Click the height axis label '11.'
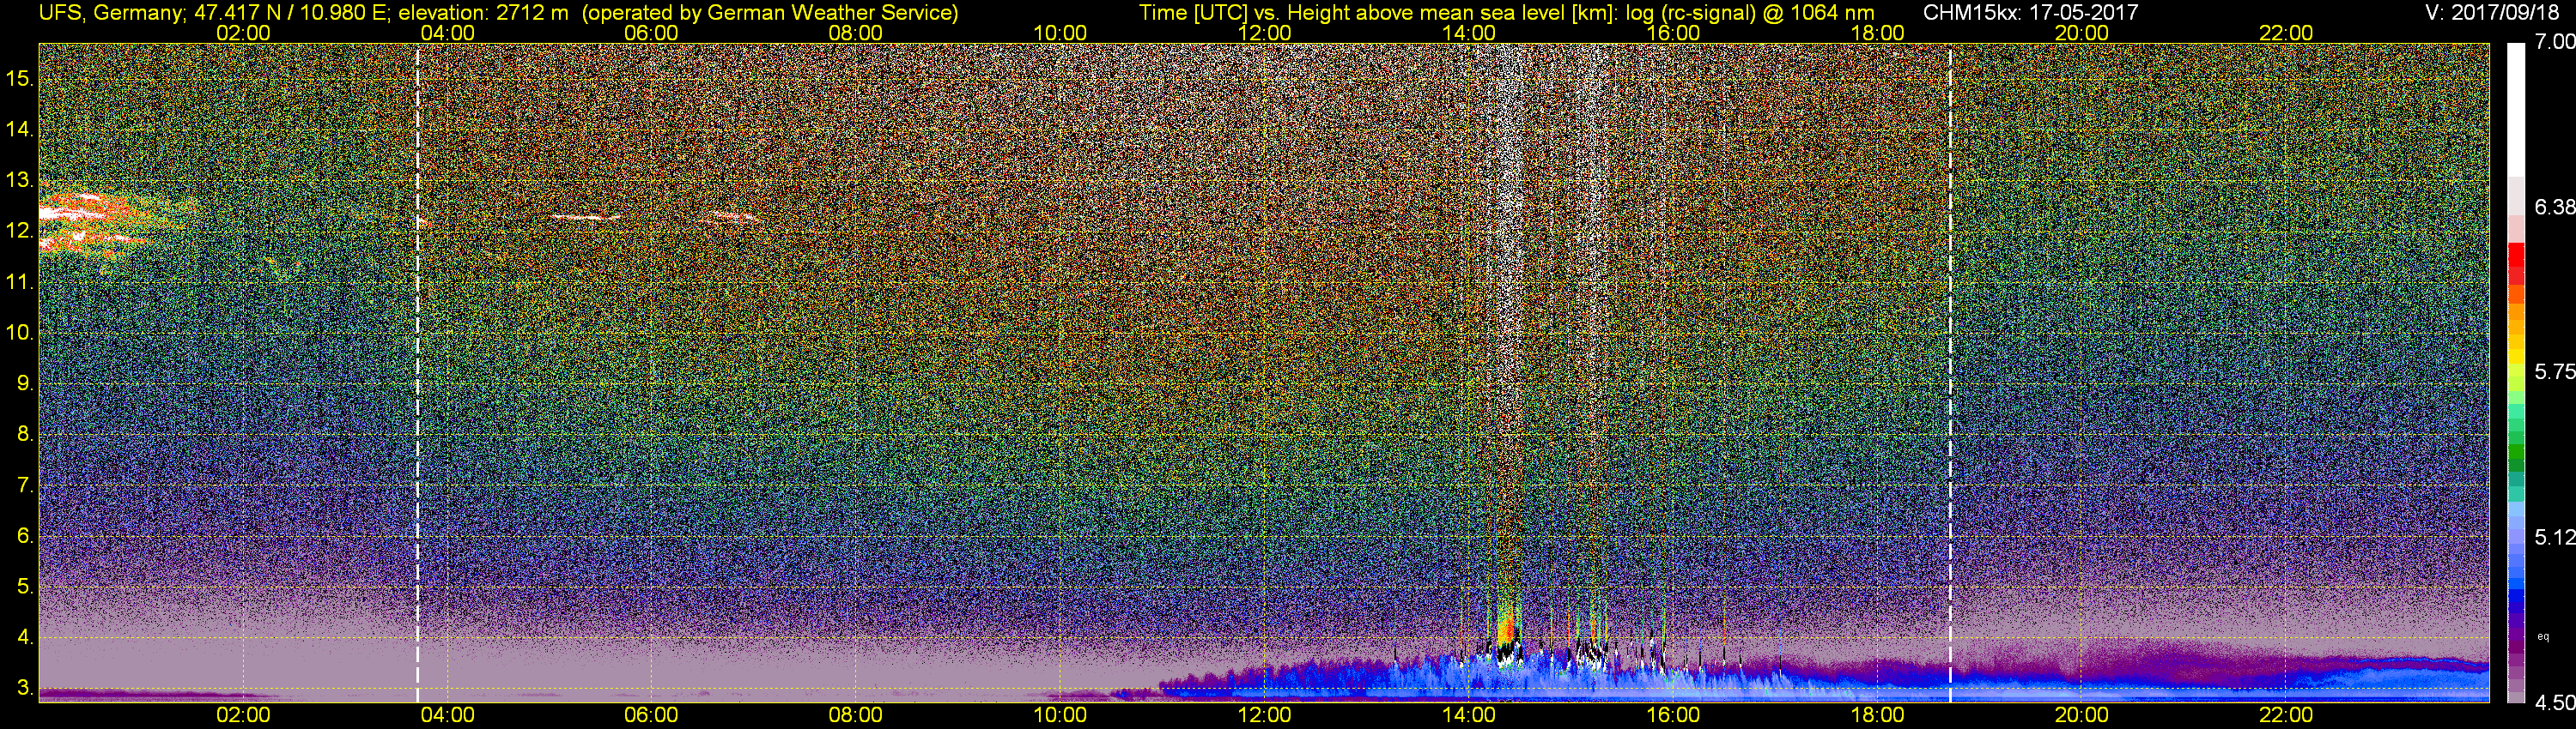This screenshot has width=2576, height=729. pyautogui.click(x=20, y=283)
